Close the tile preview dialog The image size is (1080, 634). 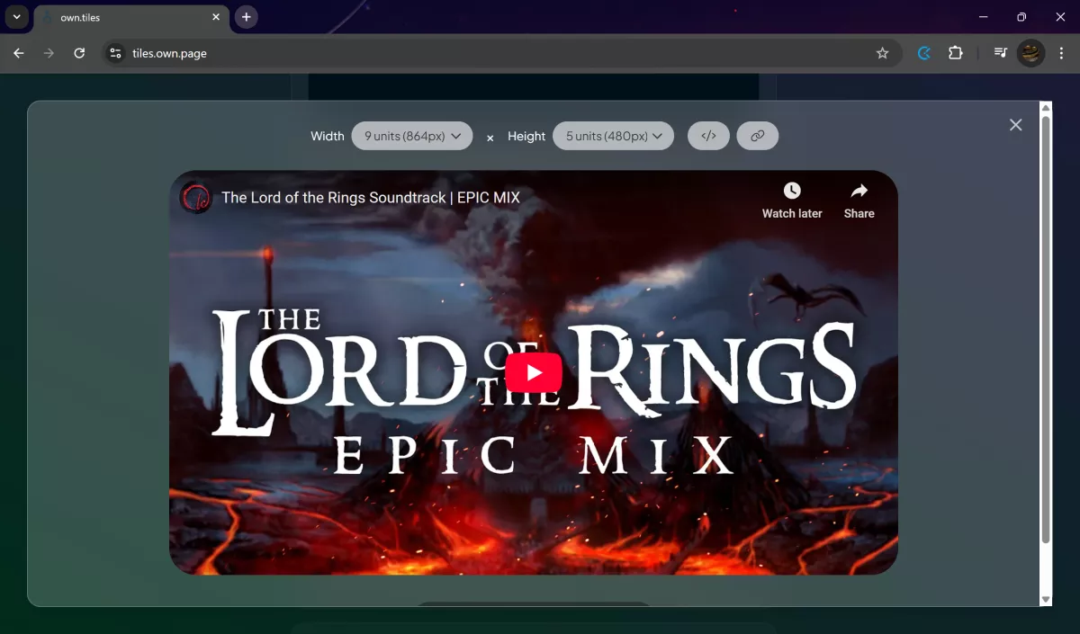[1015, 125]
